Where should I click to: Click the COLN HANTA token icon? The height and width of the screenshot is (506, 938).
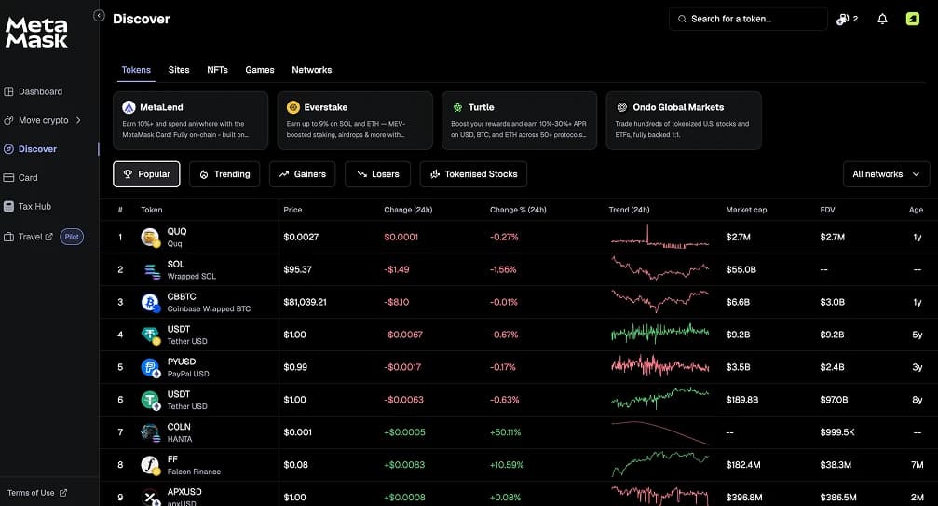(x=151, y=432)
